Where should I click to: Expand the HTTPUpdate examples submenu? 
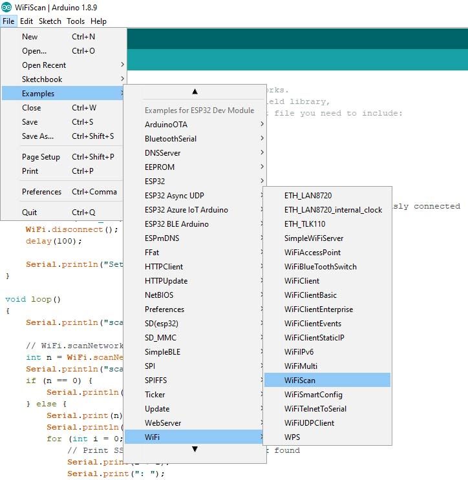[x=194, y=281]
